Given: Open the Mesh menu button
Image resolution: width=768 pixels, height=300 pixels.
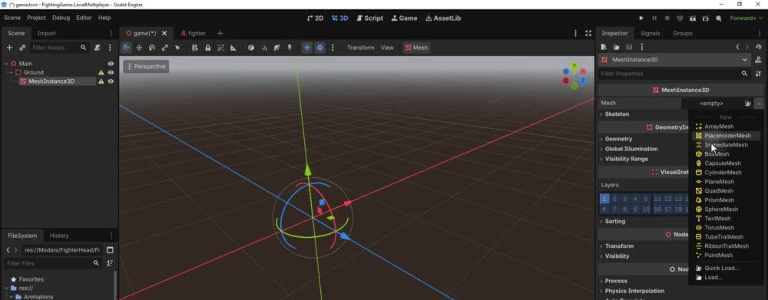Looking at the screenshot, I should (416, 48).
